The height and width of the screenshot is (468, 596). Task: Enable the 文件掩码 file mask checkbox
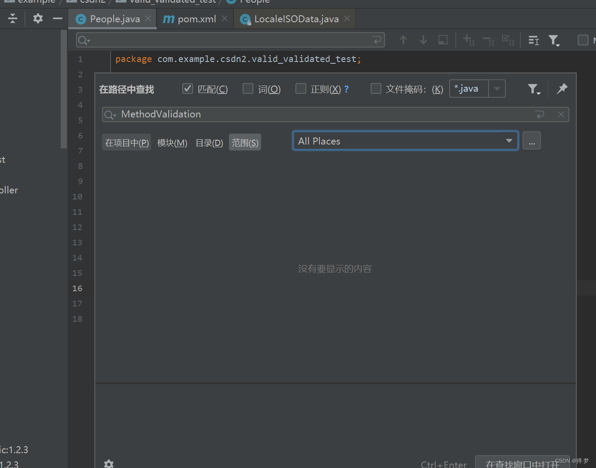pos(376,89)
